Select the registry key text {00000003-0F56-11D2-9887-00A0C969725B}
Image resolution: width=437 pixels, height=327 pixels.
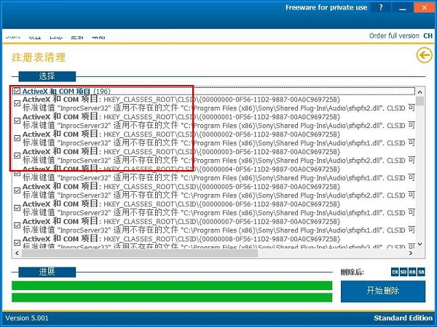pyautogui.click(x=270, y=152)
